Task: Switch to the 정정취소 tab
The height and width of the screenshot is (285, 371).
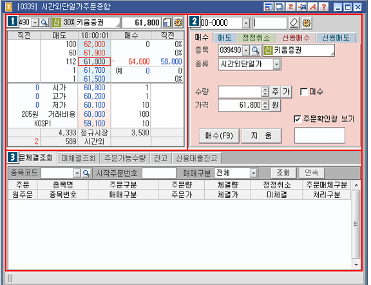Action: tap(256, 38)
